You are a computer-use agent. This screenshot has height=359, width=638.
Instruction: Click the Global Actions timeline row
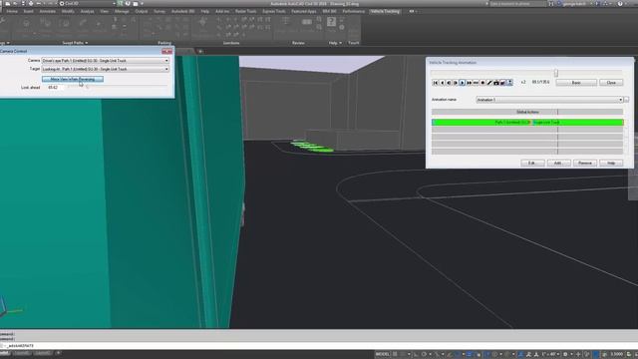pyautogui.click(x=527, y=112)
